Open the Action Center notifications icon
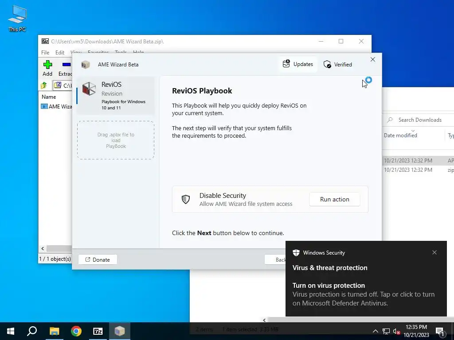 (440, 331)
